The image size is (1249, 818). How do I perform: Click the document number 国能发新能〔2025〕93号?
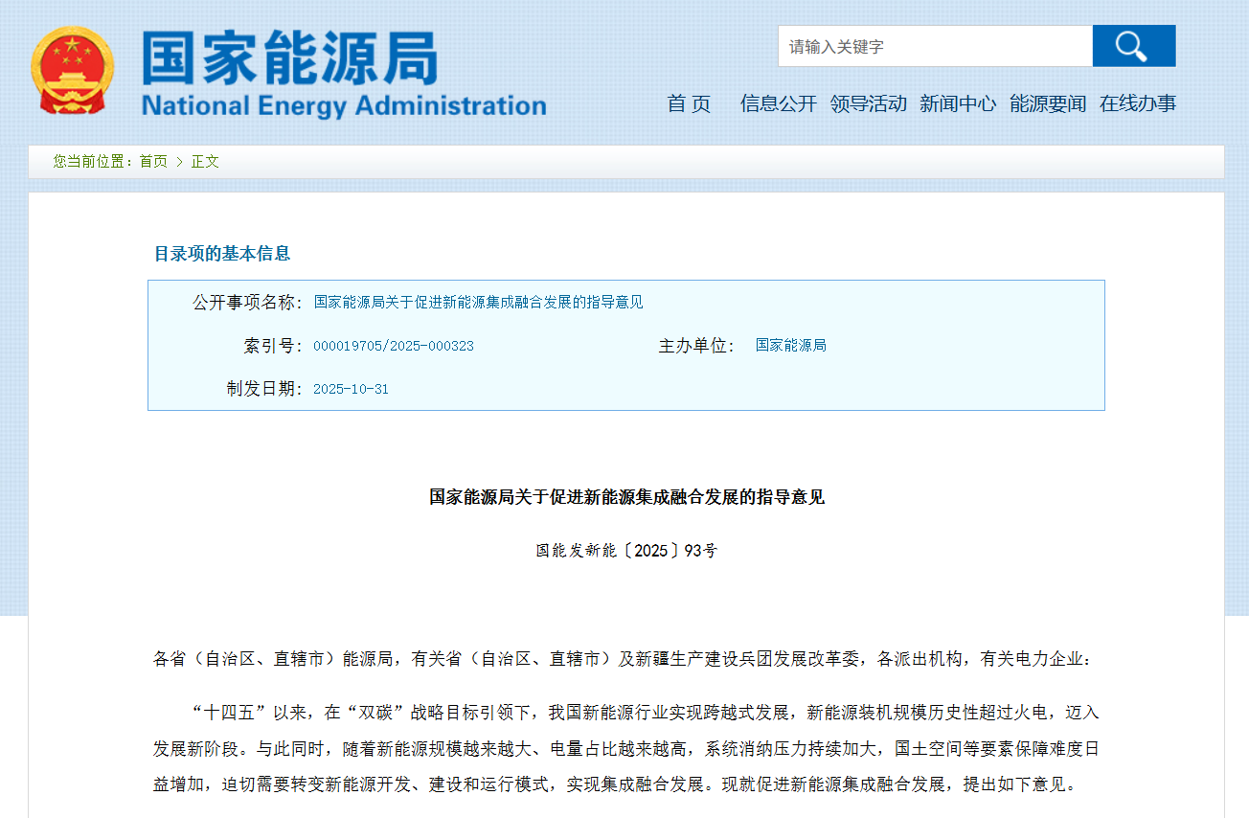624,549
